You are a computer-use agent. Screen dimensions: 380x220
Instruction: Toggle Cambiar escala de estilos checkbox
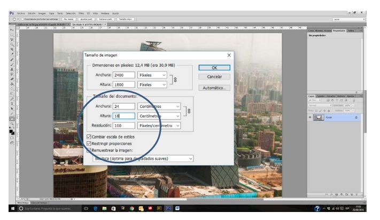[89, 137]
